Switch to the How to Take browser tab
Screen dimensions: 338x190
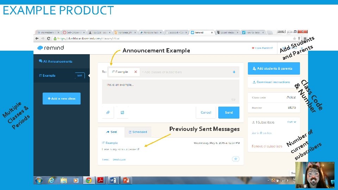pos(253,32)
